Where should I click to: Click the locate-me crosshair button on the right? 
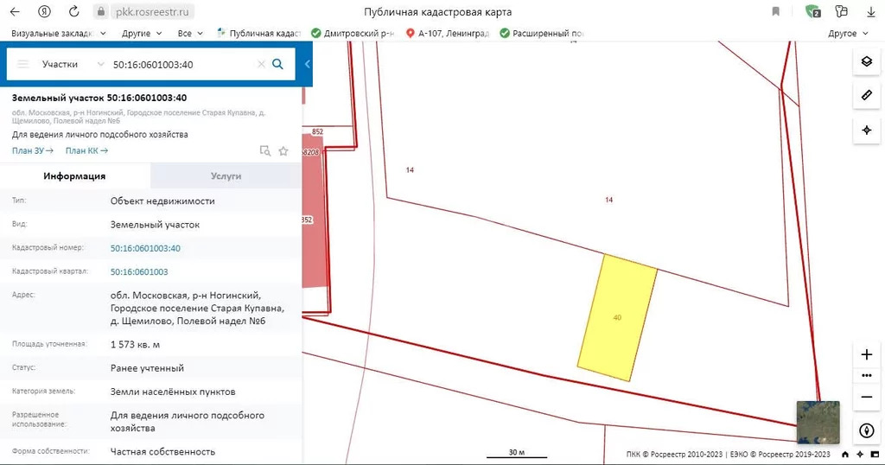click(866, 131)
